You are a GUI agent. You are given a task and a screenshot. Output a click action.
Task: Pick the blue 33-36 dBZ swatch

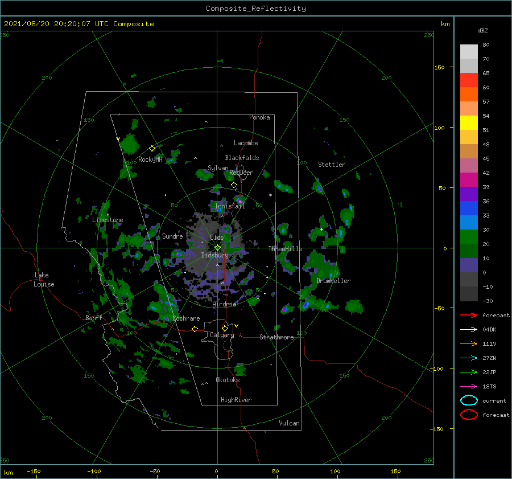[469, 208]
